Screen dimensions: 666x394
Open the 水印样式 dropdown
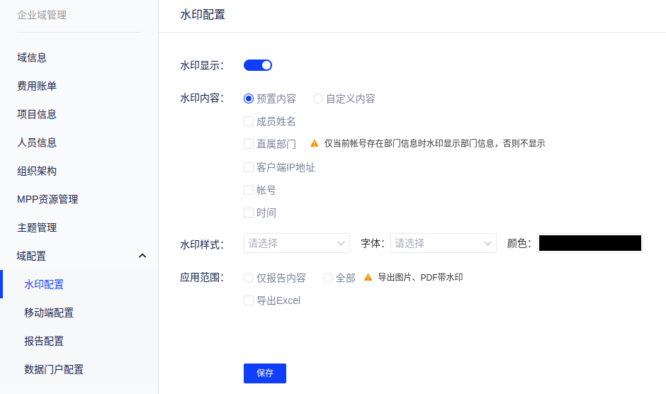(296, 243)
